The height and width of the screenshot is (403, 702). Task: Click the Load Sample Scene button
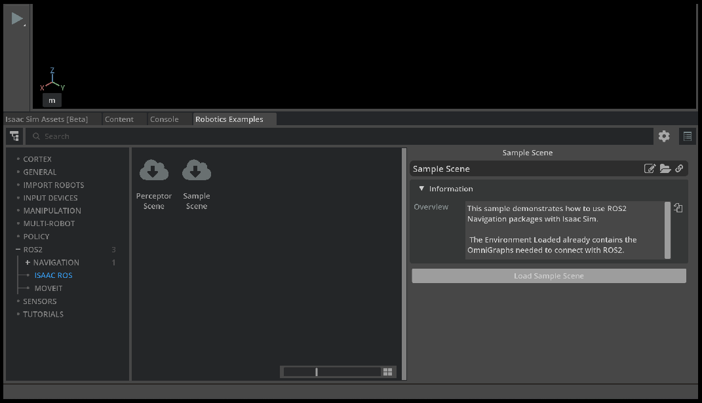549,275
